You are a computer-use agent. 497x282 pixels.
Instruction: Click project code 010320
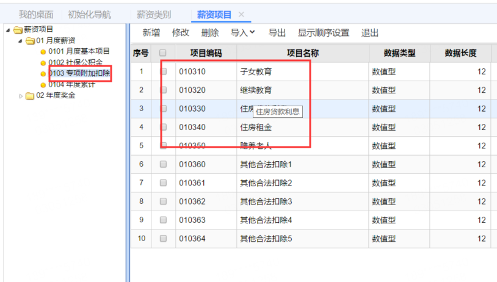[192, 90]
